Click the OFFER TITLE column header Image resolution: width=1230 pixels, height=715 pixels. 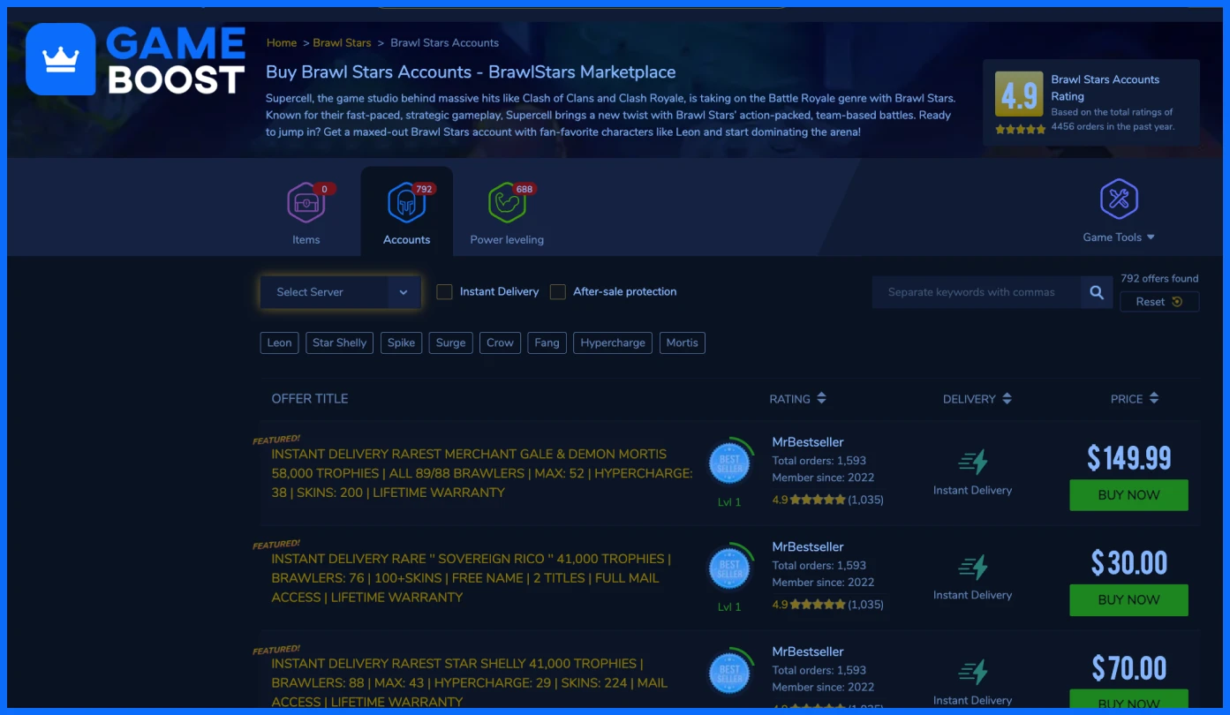click(310, 398)
